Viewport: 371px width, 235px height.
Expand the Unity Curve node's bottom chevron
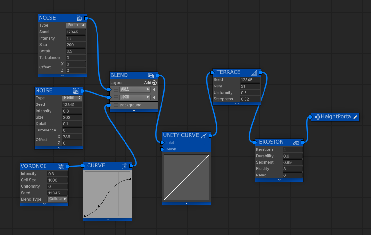(186, 203)
